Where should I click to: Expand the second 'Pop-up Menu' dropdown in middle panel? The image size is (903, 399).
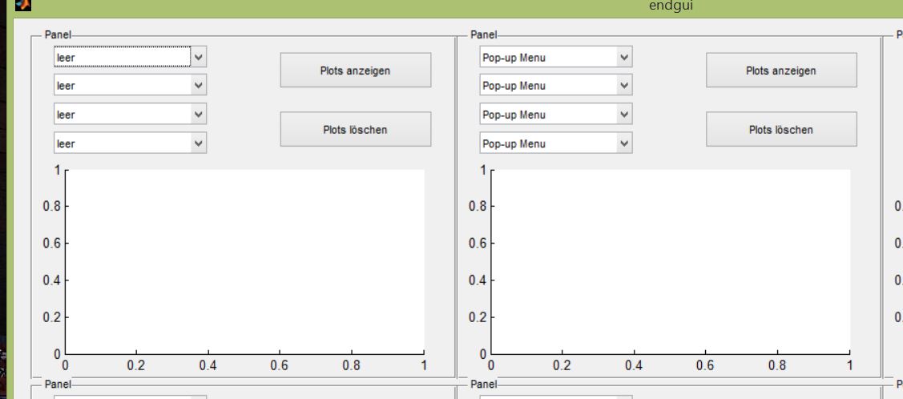tap(556, 85)
